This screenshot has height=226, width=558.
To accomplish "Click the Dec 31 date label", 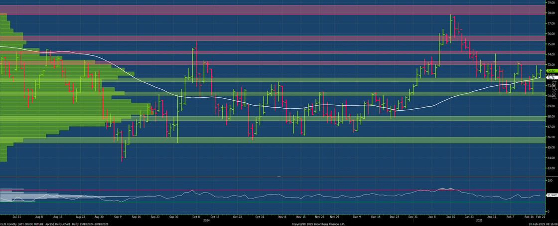I will click(413, 217).
